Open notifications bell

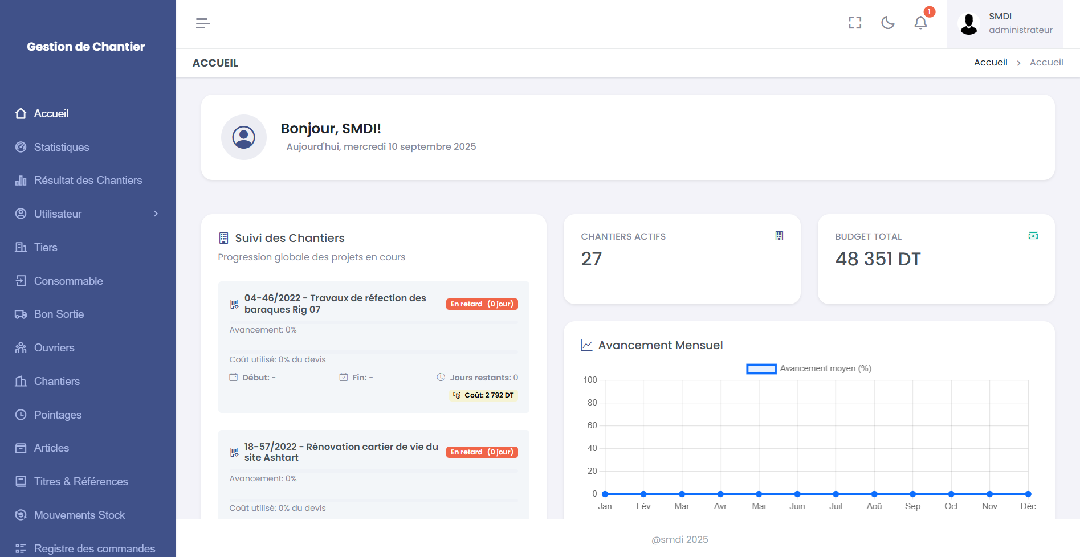click(x=920, y=23)
